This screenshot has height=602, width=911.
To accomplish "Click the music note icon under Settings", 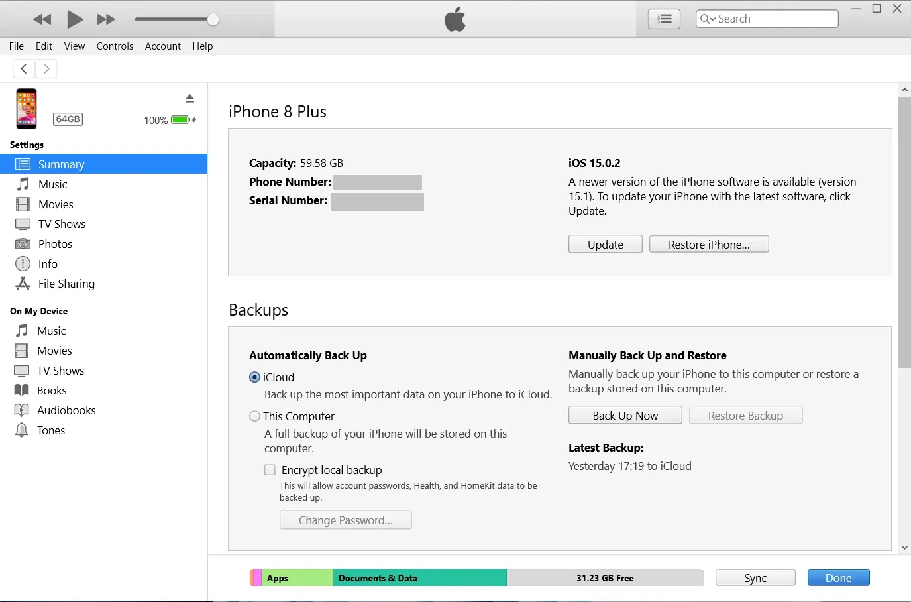I will tap(23, 184).
